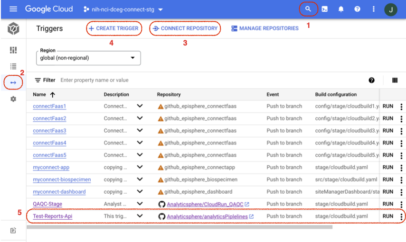Click the user account avatar J
This screenshot has width=406, height=242.
click(x=391, y=10)
